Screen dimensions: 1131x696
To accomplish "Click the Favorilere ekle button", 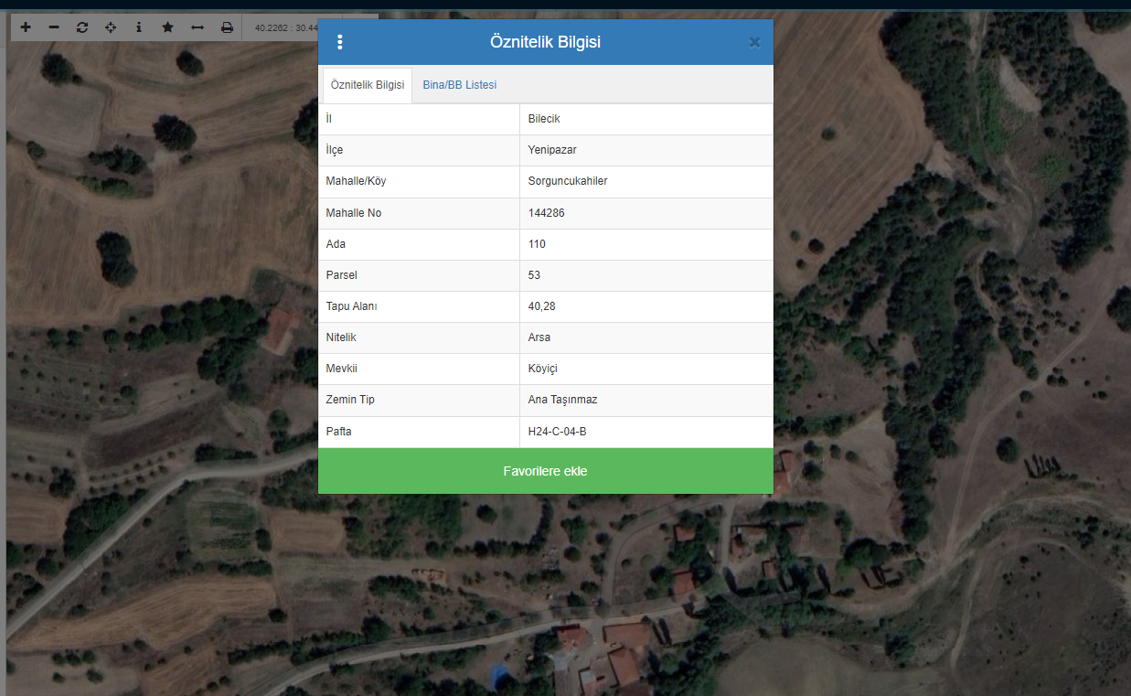I will (x=545, y=471).
